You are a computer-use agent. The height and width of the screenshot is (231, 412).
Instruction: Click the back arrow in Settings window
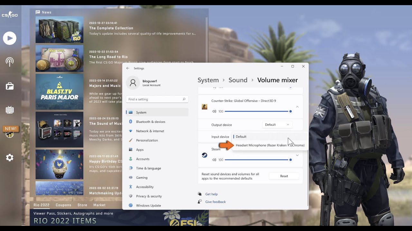pos(128,68)
